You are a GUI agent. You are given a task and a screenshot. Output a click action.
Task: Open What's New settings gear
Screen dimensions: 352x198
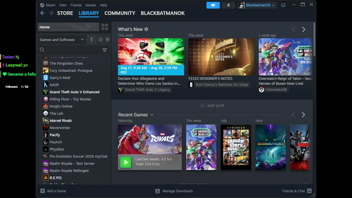[146, 29]
